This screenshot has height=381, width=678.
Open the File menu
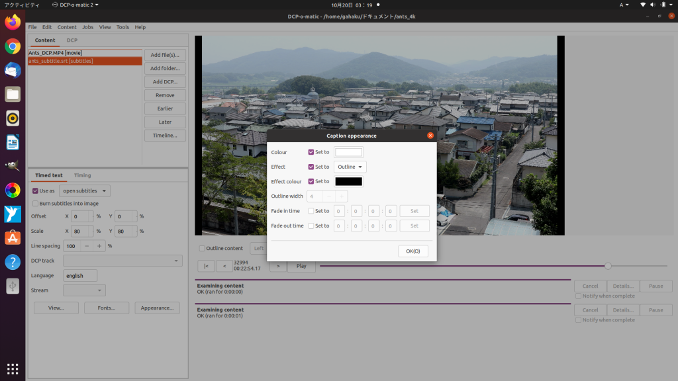pos(32,26)
